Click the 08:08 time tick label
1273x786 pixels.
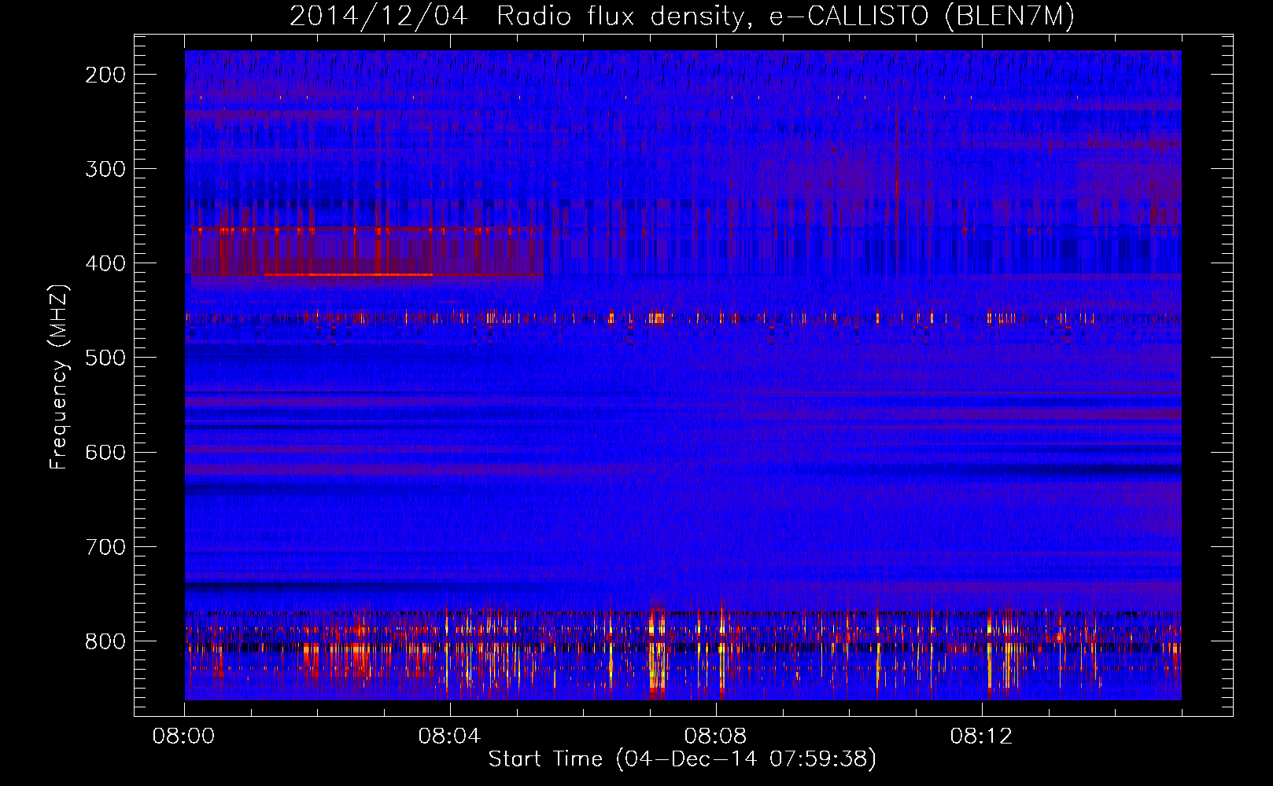pos(716,736)
